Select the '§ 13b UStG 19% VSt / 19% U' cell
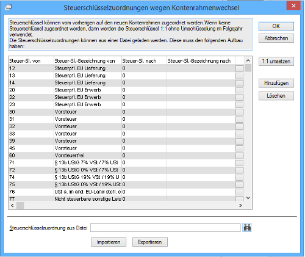The height and width of the screenshot is (257, 305). pyautogui.click(x=88, y=178)
